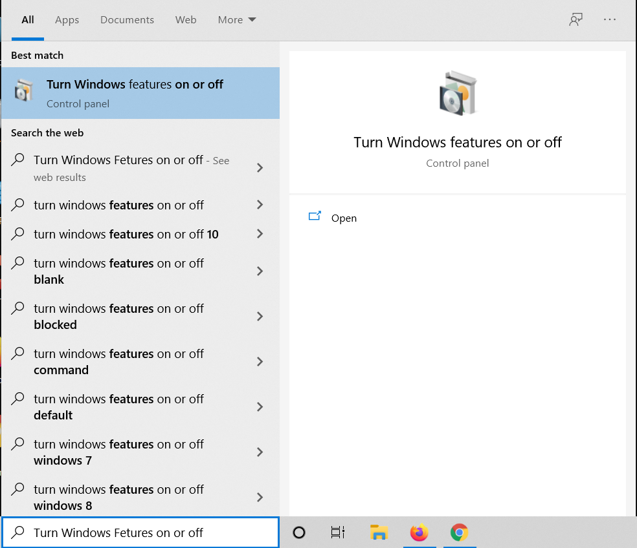Screen dimensions: 637x548
Task: Choose suggestion 'features on or off windows 7'
Action: tap(118, 452)
